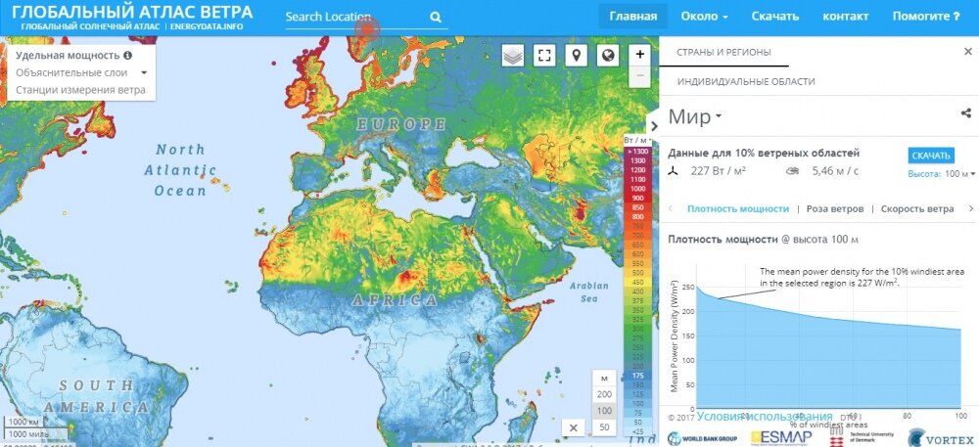Screen dimensions: 979x447
Task: Switch to ИНДИВИДУАЛЬНЫЕ ОБЛАСТИ tab
Action: (746, 81)
